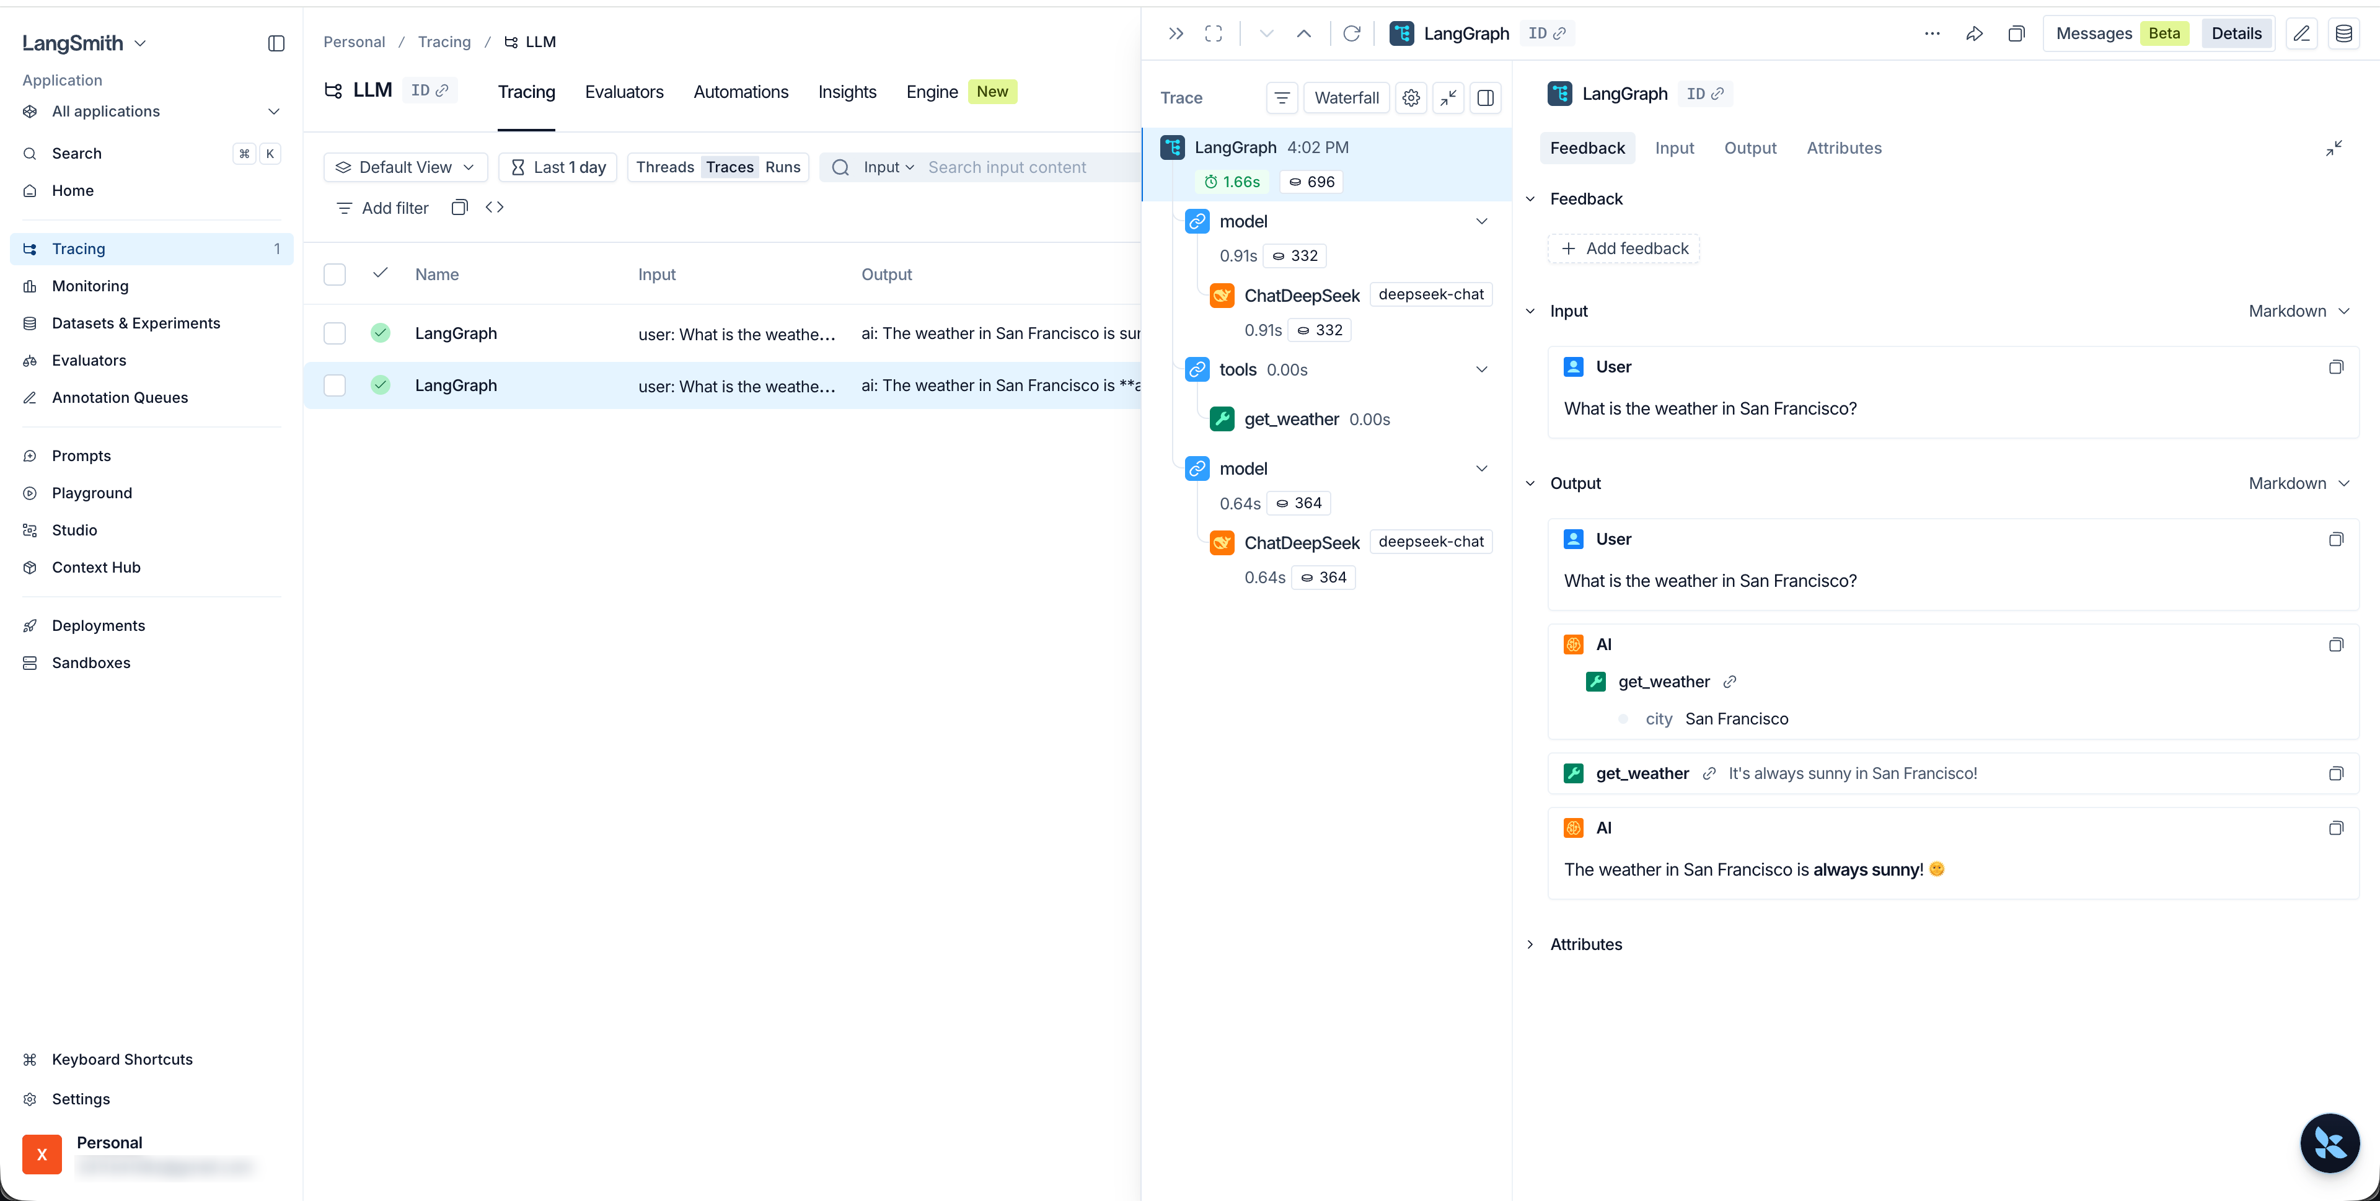Expand trace panel to fullscreen
Image resolution: width=2380 pixels, height=1201 pixels.
pos(1213,33)
